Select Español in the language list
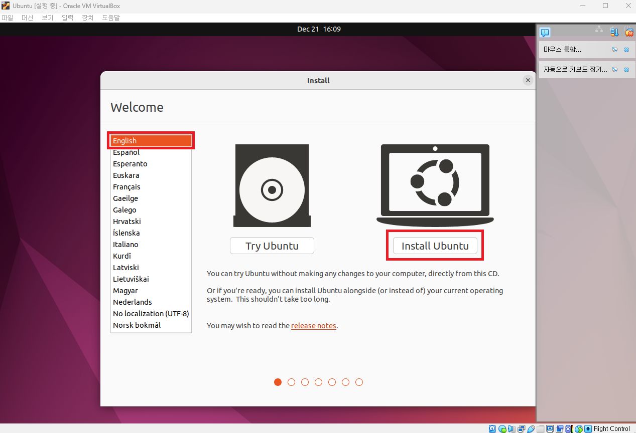This screenshot has height=433, width=636. point(151,152)
